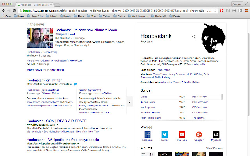Screen dimensions: 250x156
Task: Expand dropdown arrow next to Wikipedia result URL
Action: [x=78, y=144]
